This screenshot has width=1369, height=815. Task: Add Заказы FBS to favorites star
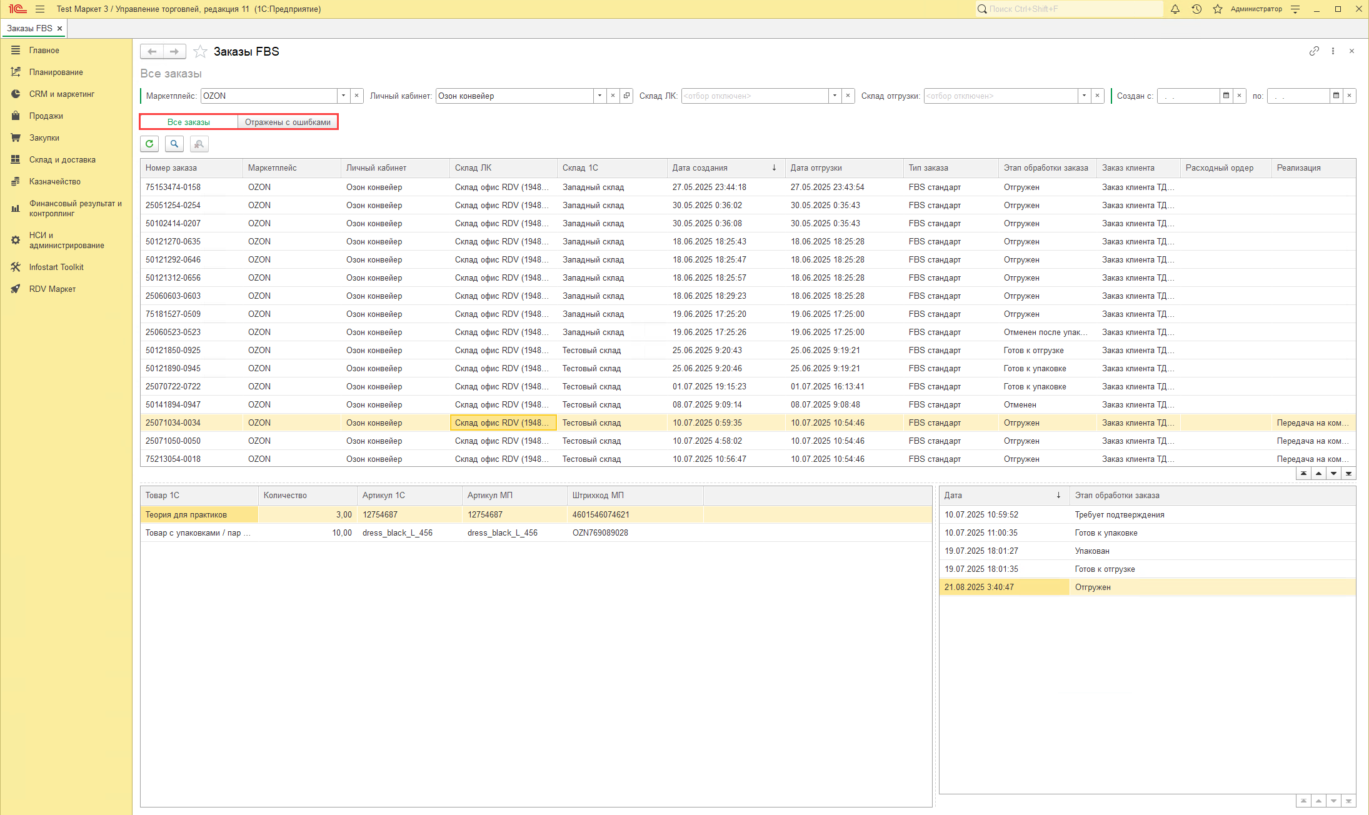200,51
